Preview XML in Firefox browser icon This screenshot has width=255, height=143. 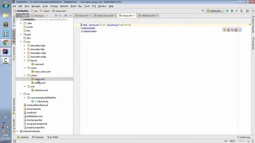tap(228, 30)
